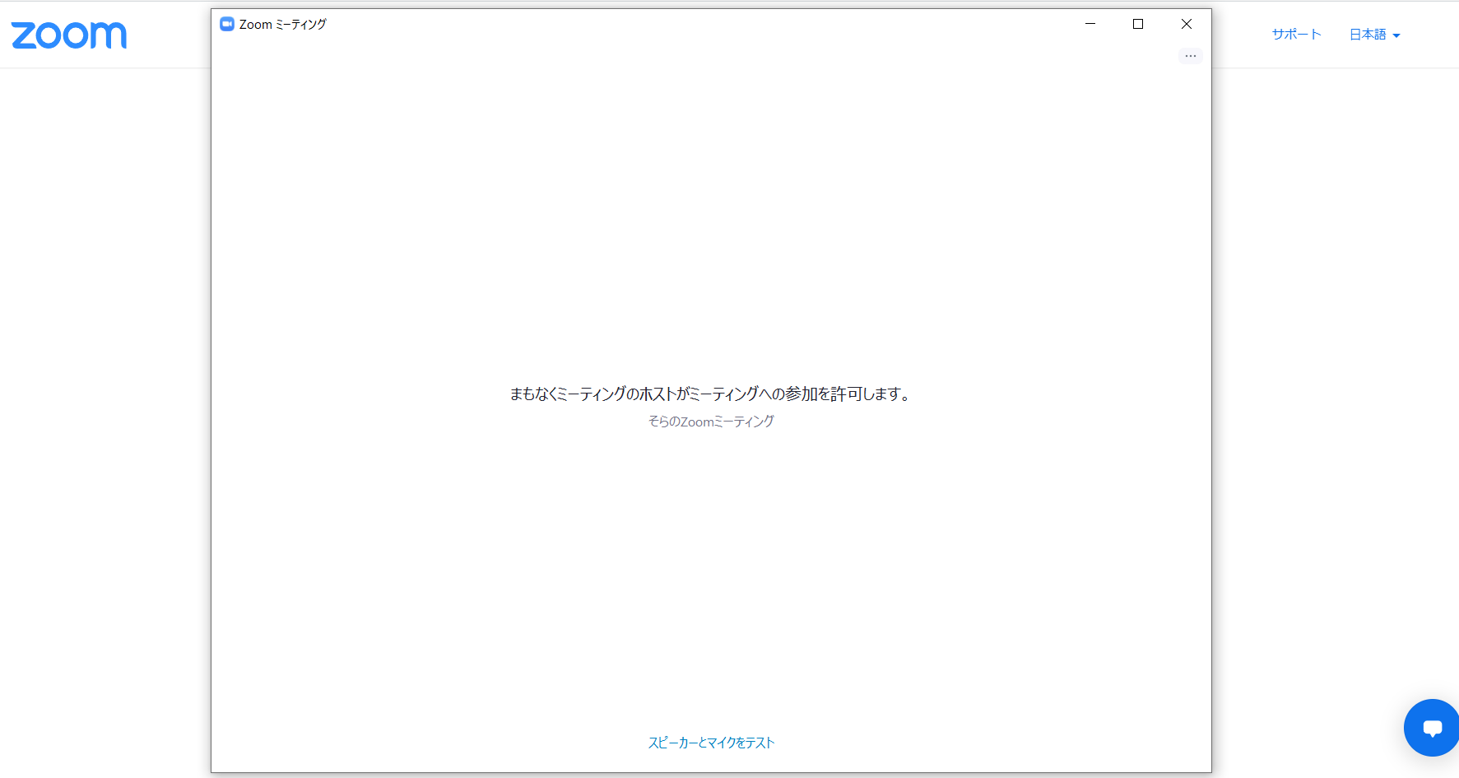Click the そらのZoomミーティング meeting name

click(x=711, y=422)
